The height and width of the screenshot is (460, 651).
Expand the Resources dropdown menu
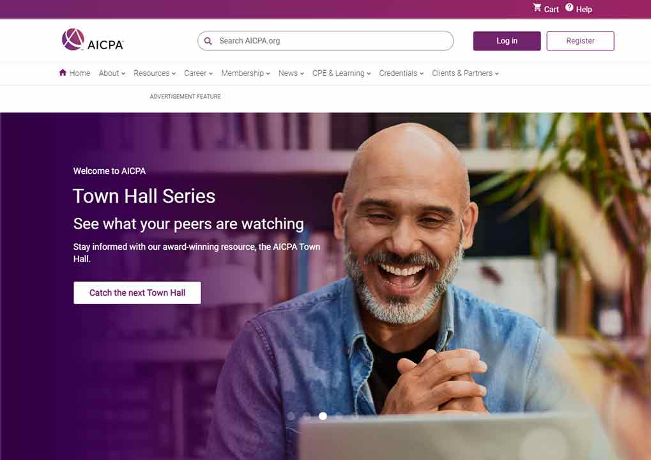point(155,73)
